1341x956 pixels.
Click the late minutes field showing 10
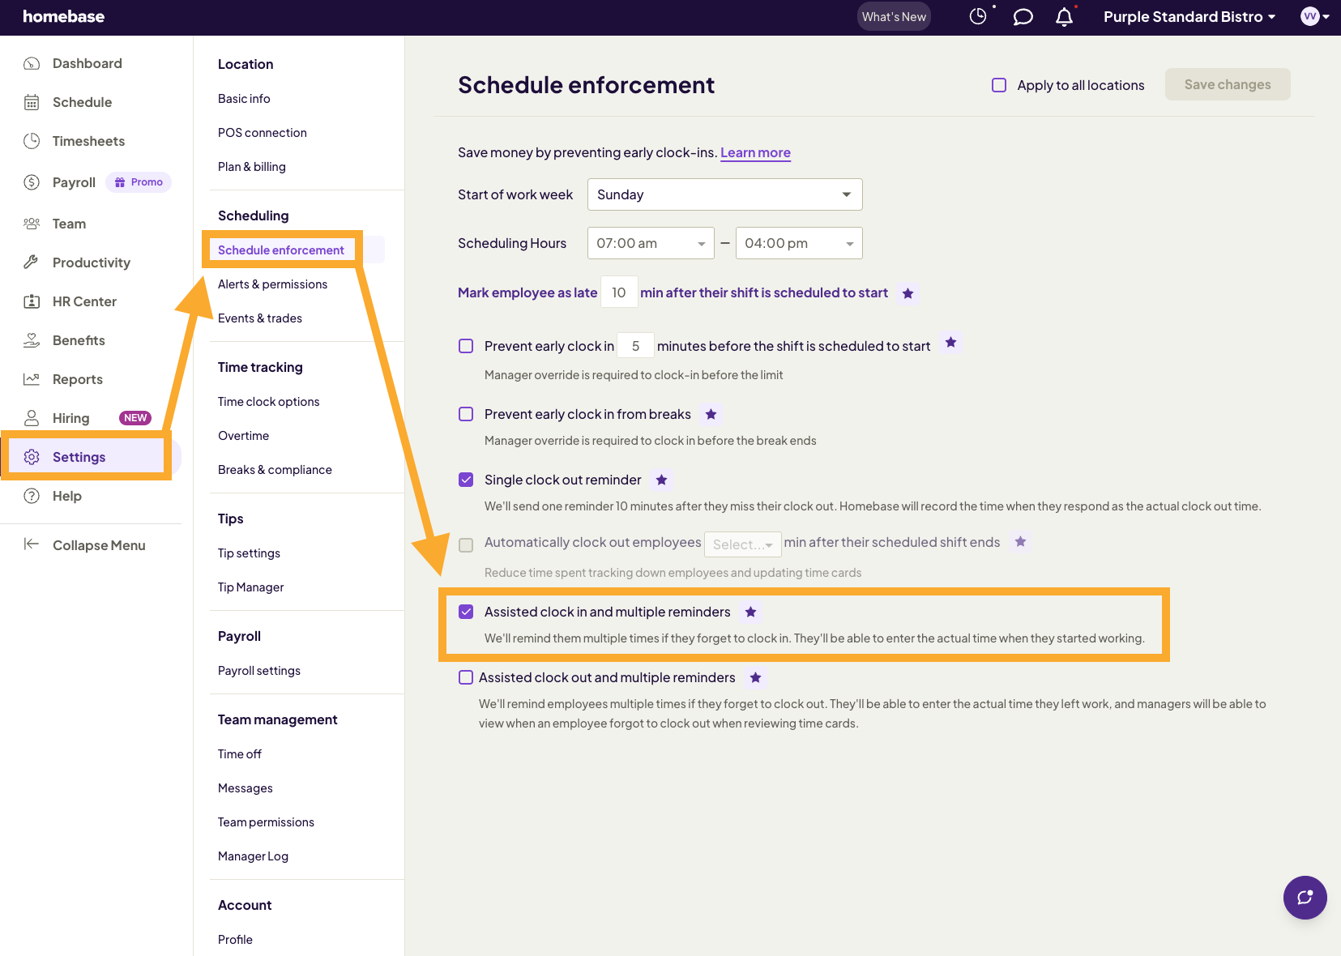(619, 292)
